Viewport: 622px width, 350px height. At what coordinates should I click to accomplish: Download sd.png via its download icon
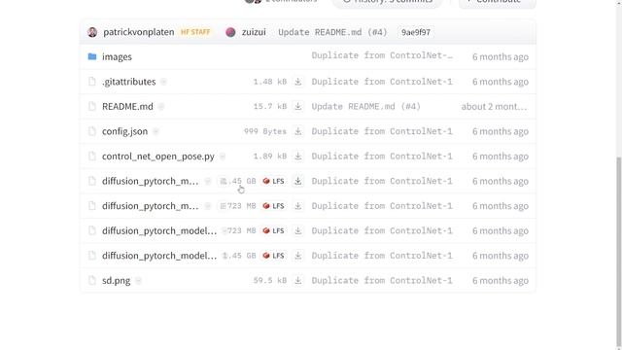(x=298, y=281)
